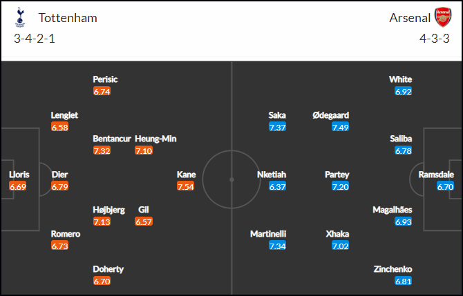The image size is (463, 296).
Task: Click Arsenal 4-3-3 formation text
Action: 435,39
